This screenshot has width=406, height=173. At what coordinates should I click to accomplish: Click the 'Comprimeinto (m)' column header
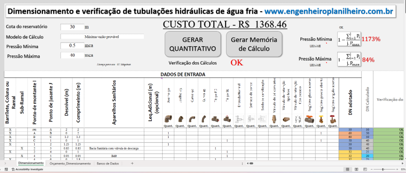click(x=78, y=102)
